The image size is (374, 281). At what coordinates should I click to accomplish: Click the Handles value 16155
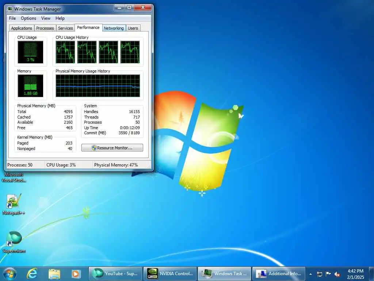pyautogui.click(x=134, y=112)
